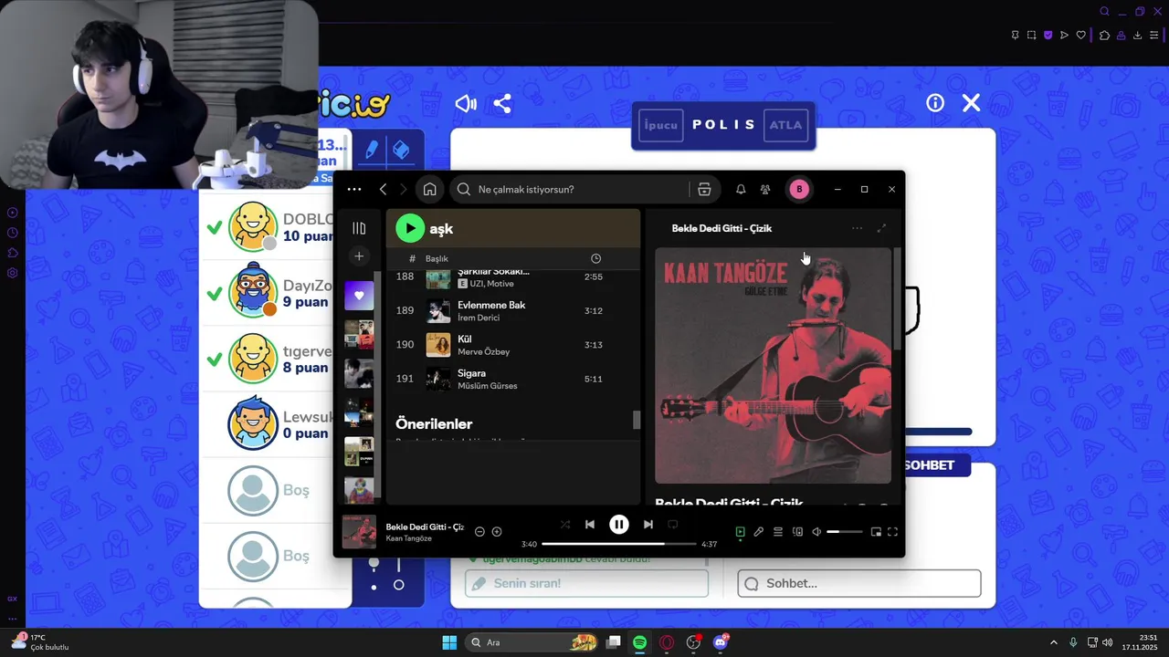Skip to previous track
The height and width of the screenshot is (657, 1169).
click(x=590, y=525)
